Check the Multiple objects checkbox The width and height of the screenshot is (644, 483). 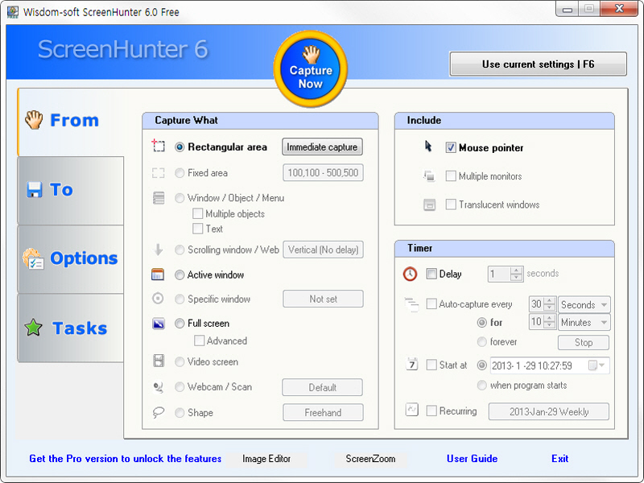click(197, 213)
